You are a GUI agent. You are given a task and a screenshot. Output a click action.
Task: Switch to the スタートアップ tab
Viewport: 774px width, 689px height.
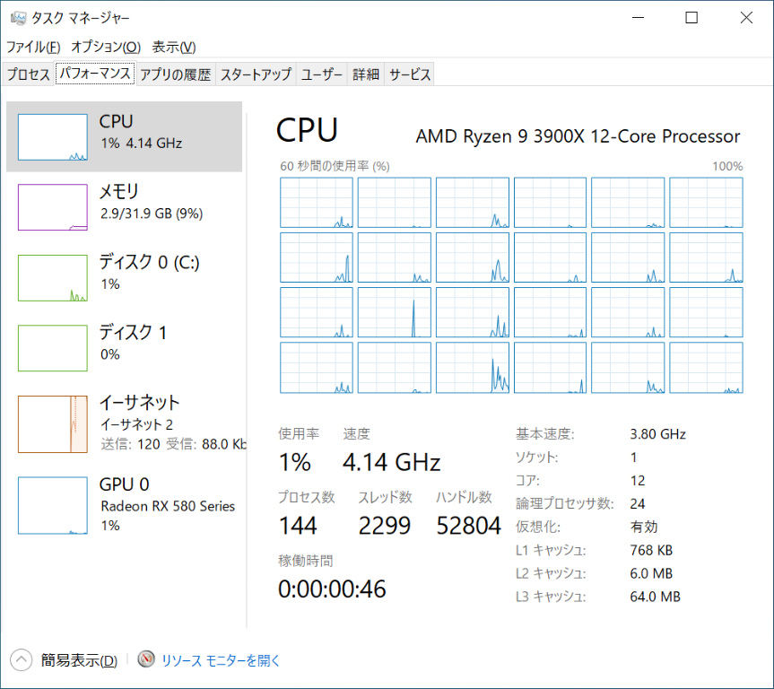(256, 74)
